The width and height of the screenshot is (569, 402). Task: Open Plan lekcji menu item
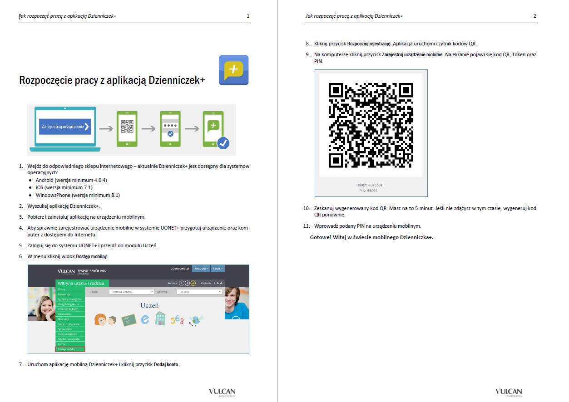coord(70,319)
